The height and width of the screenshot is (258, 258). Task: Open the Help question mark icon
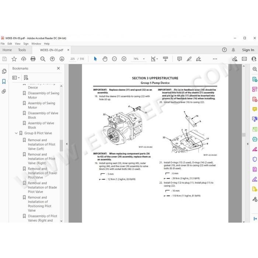click(x=224, y=50)
